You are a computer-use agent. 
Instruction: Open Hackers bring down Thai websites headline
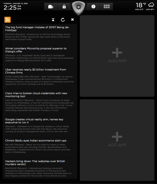(35, 163)
